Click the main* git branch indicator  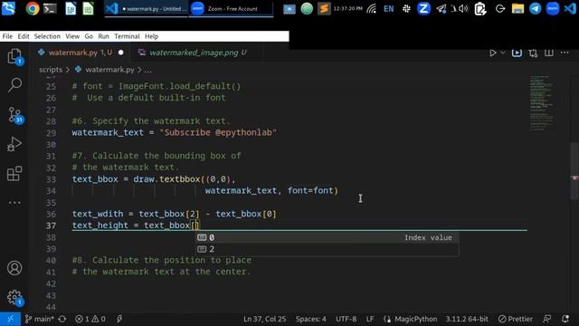(39, 319)
